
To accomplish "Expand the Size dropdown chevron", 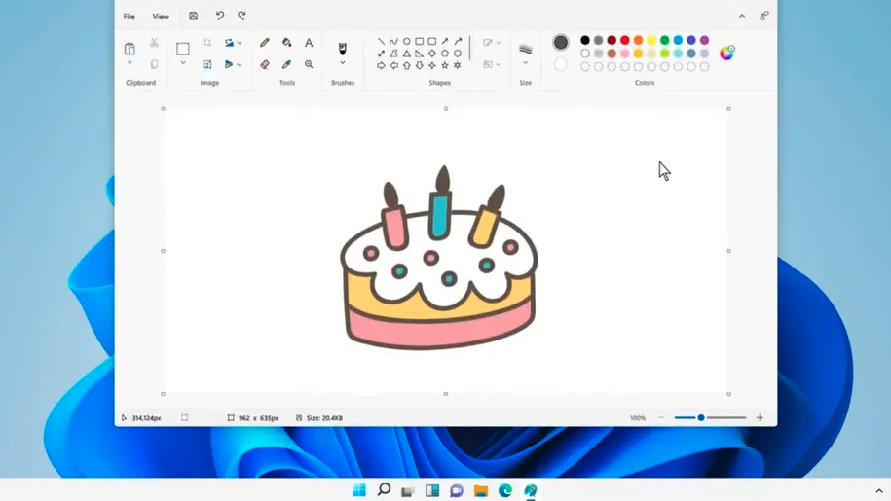I will [x=526, y=63].
